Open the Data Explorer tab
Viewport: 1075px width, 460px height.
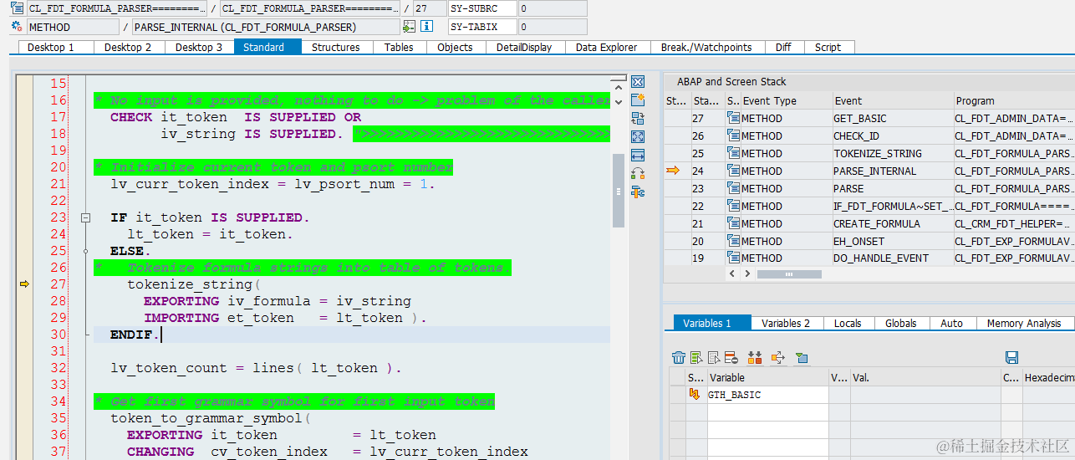pos(607,47)
